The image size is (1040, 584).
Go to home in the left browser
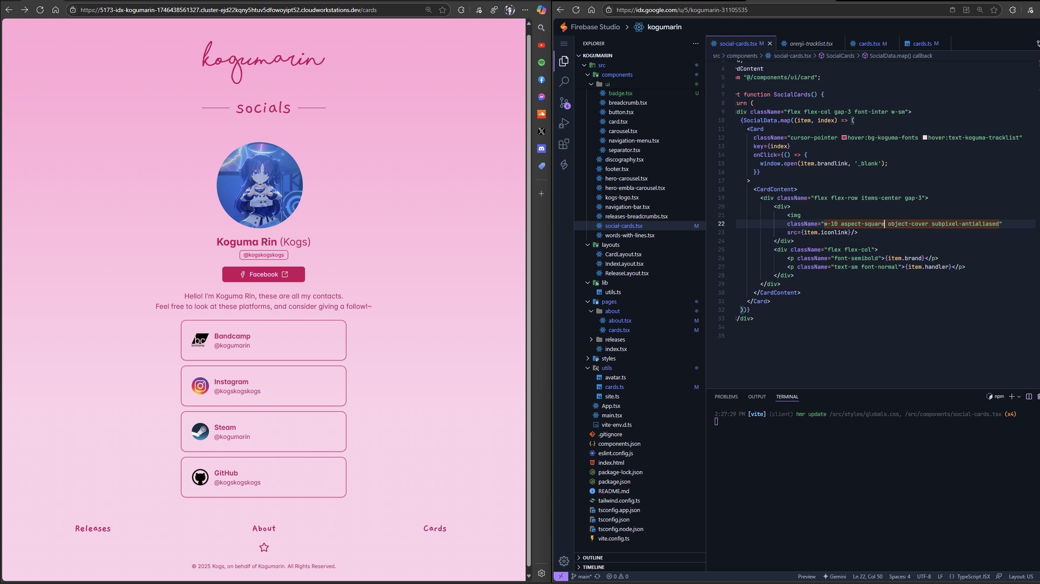(55, 10)
